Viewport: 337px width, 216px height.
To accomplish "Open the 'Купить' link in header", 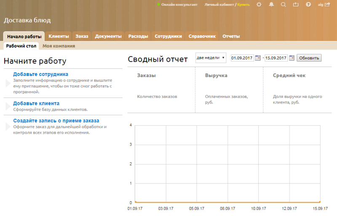I will point(243,5).
